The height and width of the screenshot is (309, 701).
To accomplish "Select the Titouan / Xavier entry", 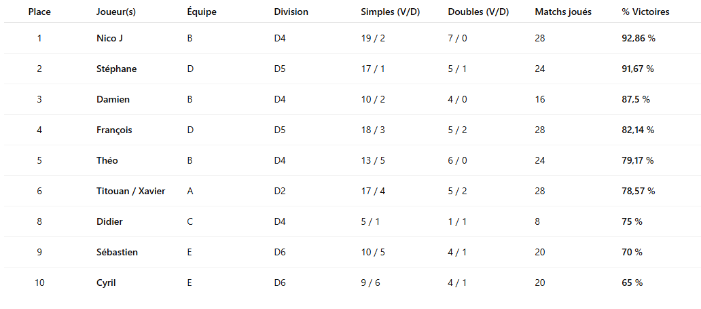I will [x=131, y=191].
